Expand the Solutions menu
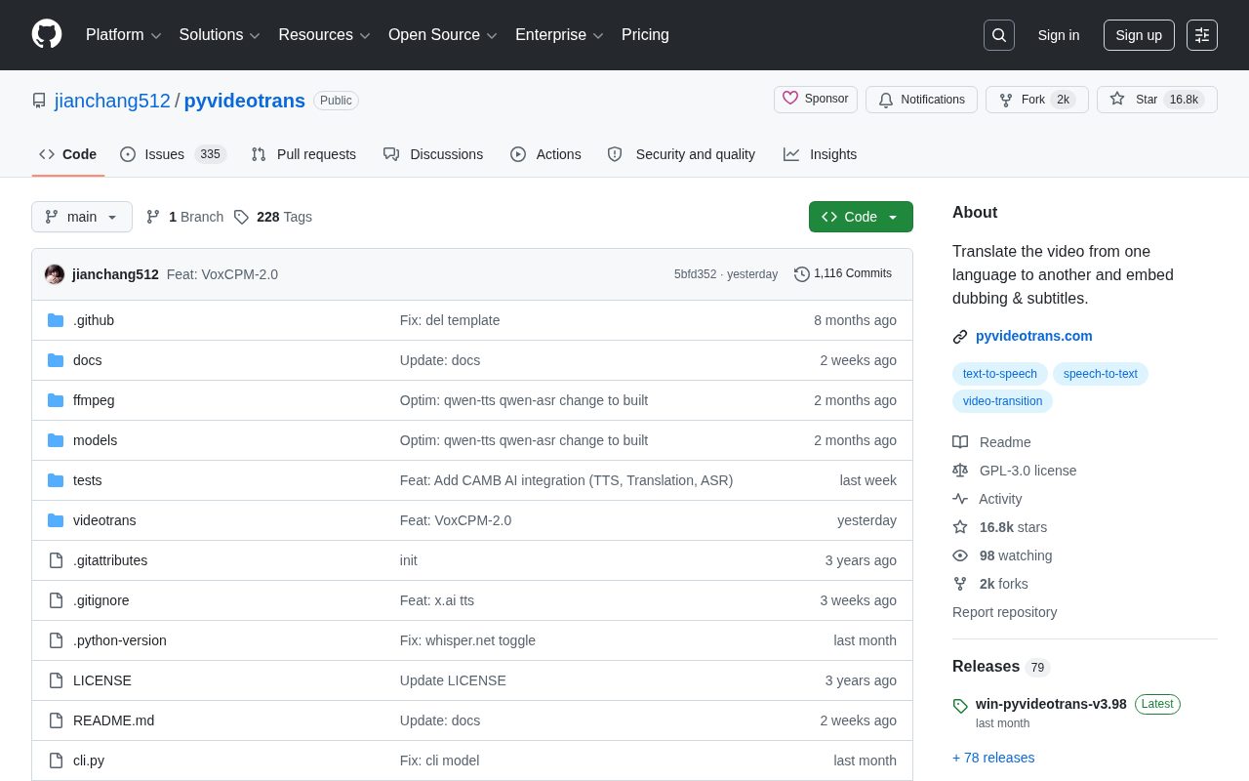Image resolution: width=1249 pixels, height=781 pixels. pyautogui.click(x=220, y=35)
